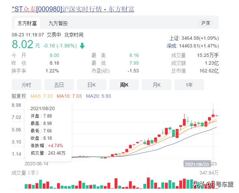Click the 市盈(动) value -1.53
This screenshot has width=239, height=193.
click(x=133, y=71)
